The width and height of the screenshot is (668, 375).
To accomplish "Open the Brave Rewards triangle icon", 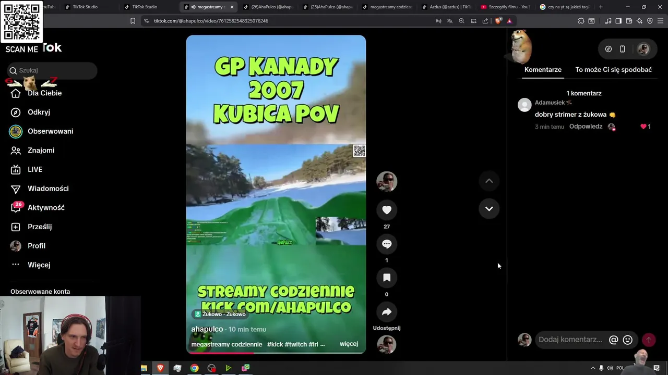I will [x=509, y=21].
